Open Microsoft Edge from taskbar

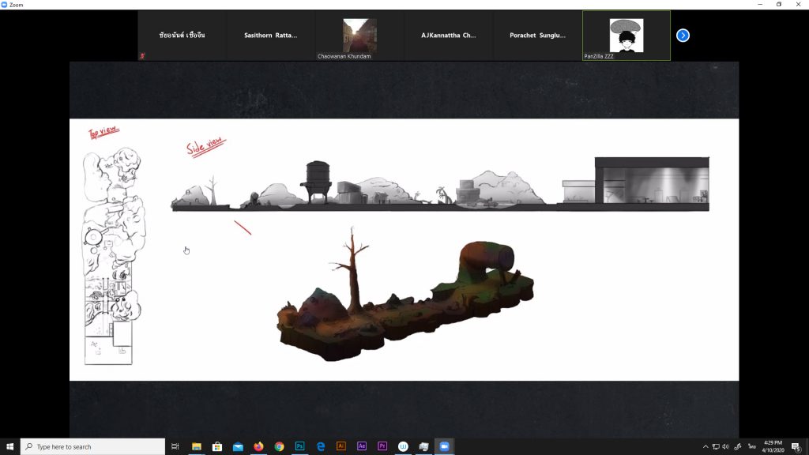321,446
